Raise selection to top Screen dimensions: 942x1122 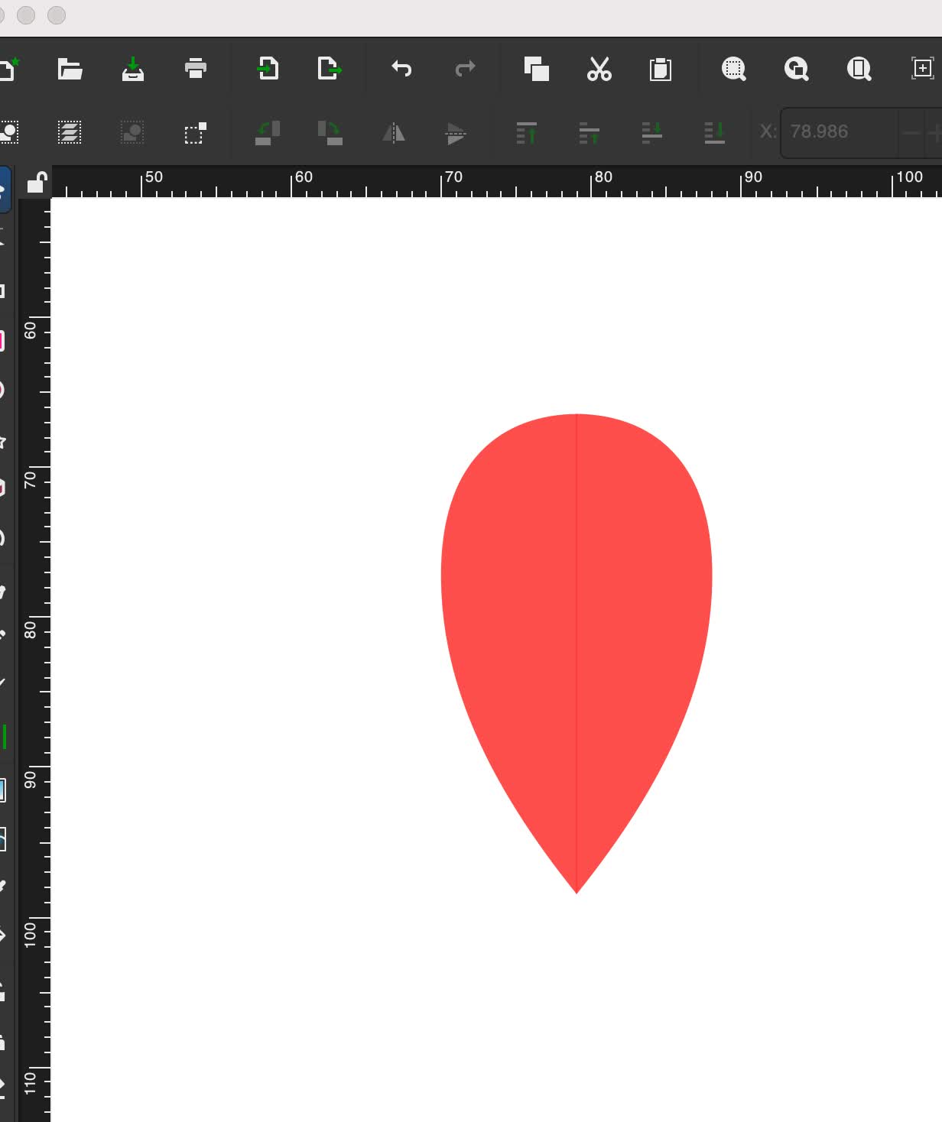526,134
